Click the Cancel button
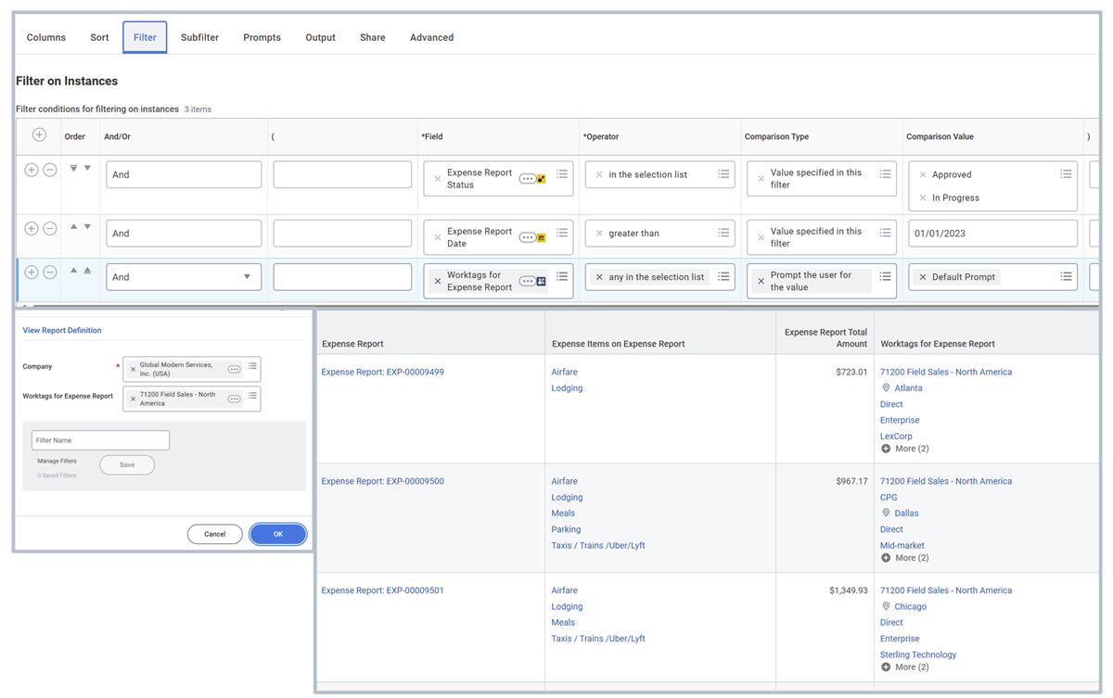The width and height of the screenshot is (1113, 698). [x=214, y=534]
